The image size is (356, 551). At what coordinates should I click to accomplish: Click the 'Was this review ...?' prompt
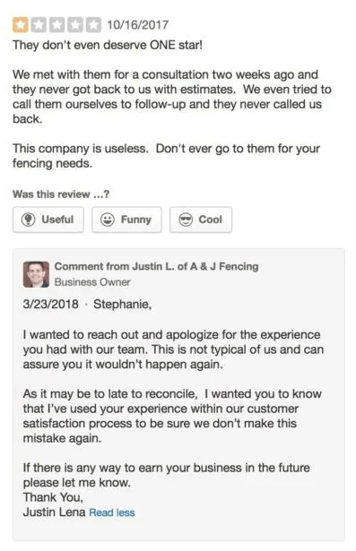pyautogui.click(x=61, y=194)
